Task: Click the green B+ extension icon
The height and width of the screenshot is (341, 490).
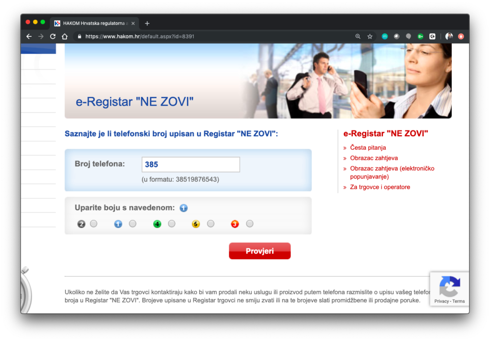Action: click(x=421, y=36)
